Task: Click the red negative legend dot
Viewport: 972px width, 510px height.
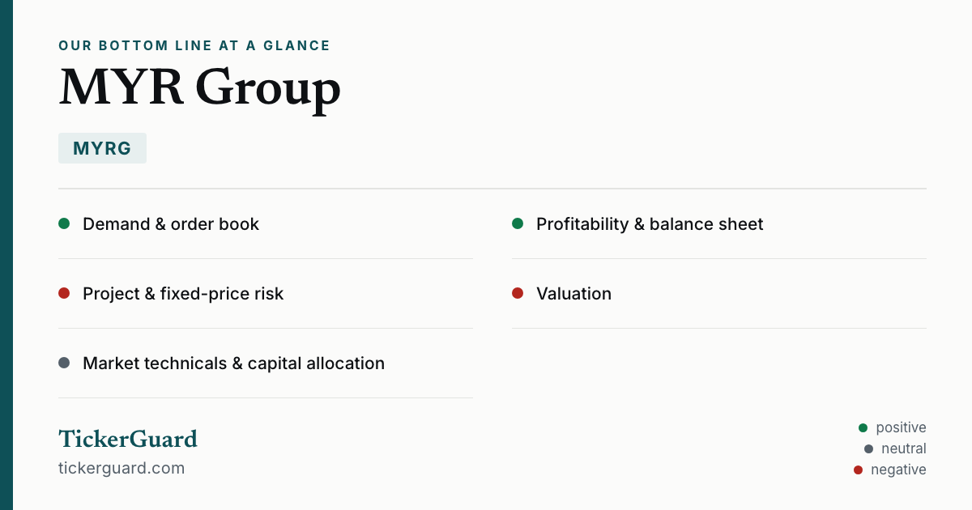Action: (x=858, y=470)
